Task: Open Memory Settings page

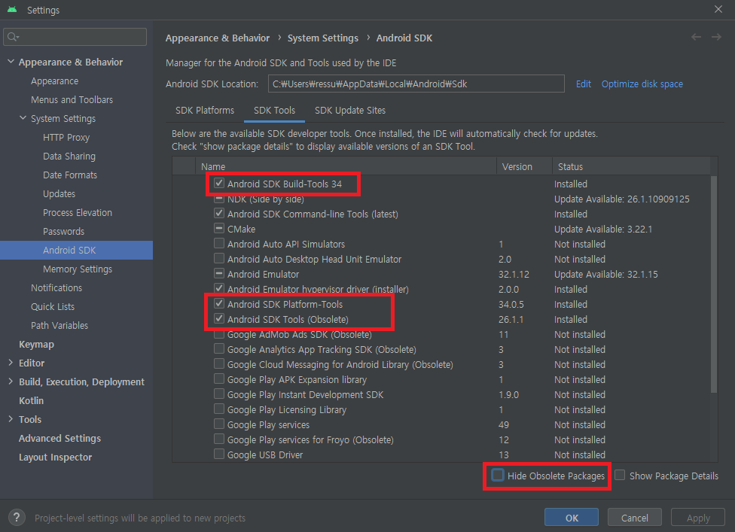Action: tap(78, 269)
